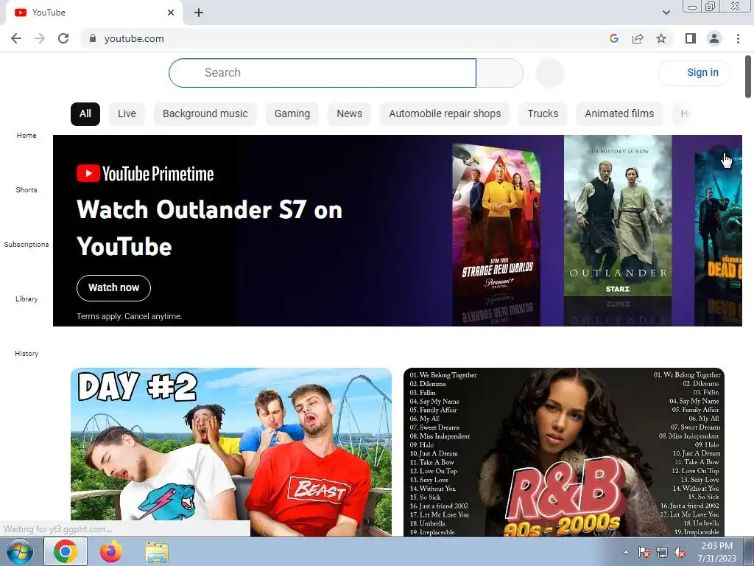Select the Animated films chip
754x566 pixels.
(x=619, y=113)
